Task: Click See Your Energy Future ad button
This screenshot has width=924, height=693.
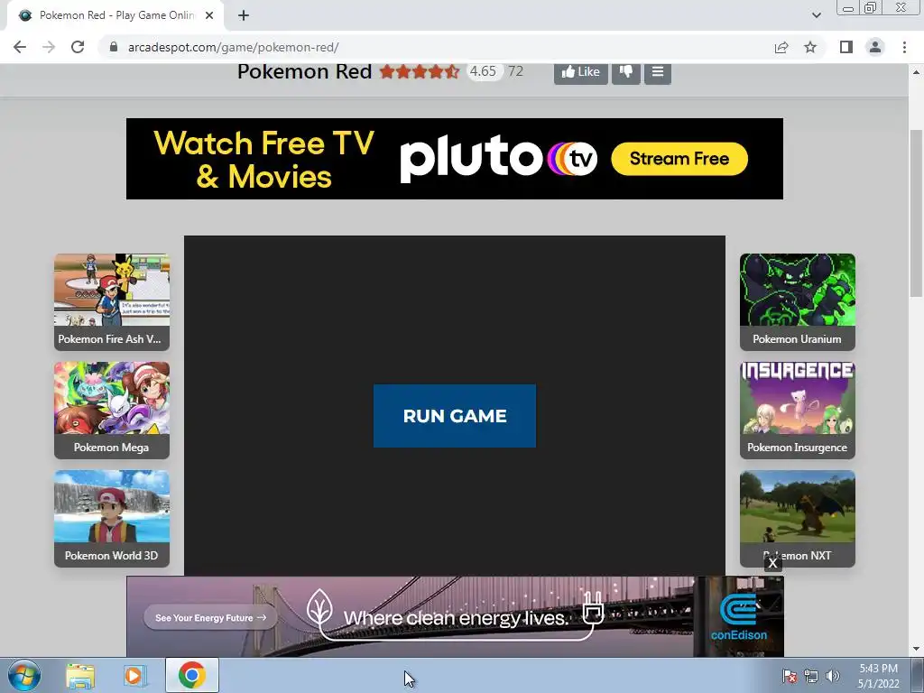Action: click(x=210, y=617)
